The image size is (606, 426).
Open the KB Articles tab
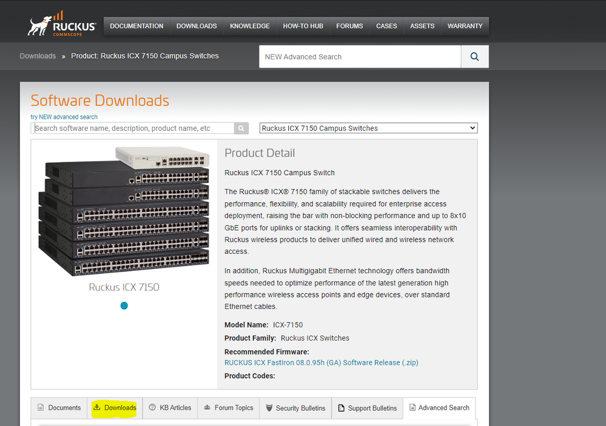tap(170, 408)
